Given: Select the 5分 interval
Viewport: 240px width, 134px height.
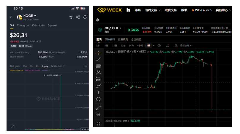Looking at the screenshot, I should coord(106,46).
